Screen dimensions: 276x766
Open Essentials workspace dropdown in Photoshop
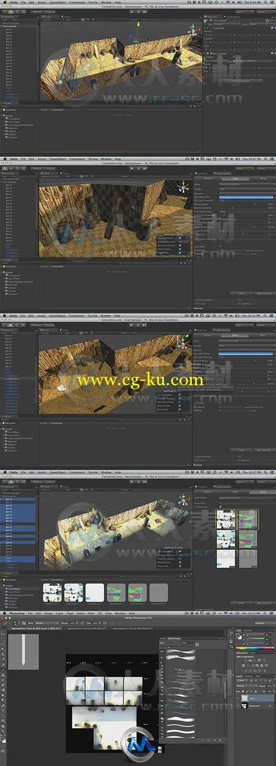[x=264, y=623]
